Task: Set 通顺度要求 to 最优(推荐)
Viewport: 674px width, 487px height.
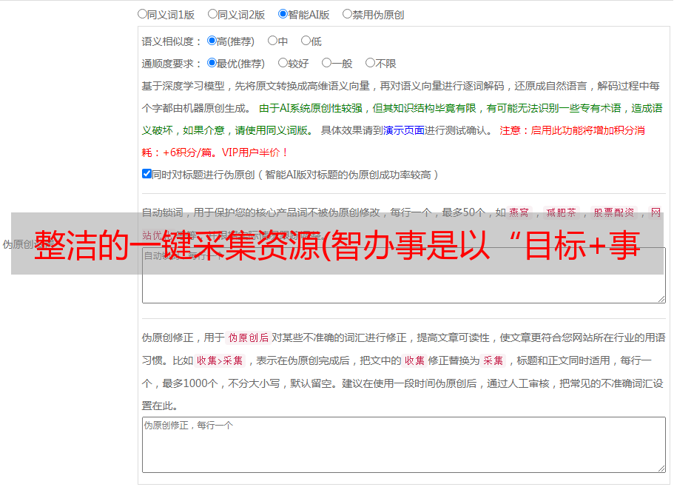Action: (x=212, y=63)
